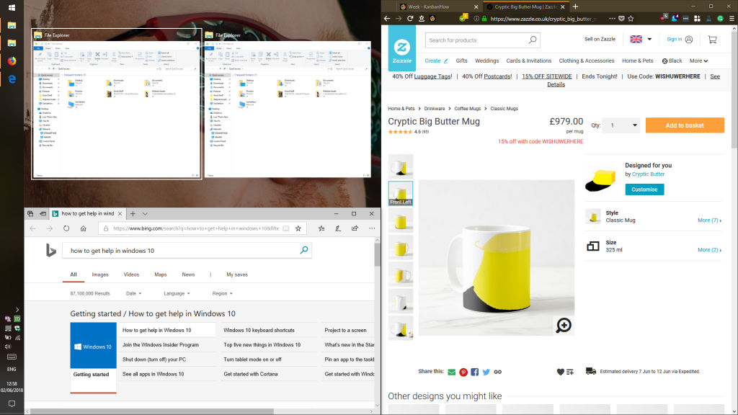Share the mug on Facebook

(474, 372)
